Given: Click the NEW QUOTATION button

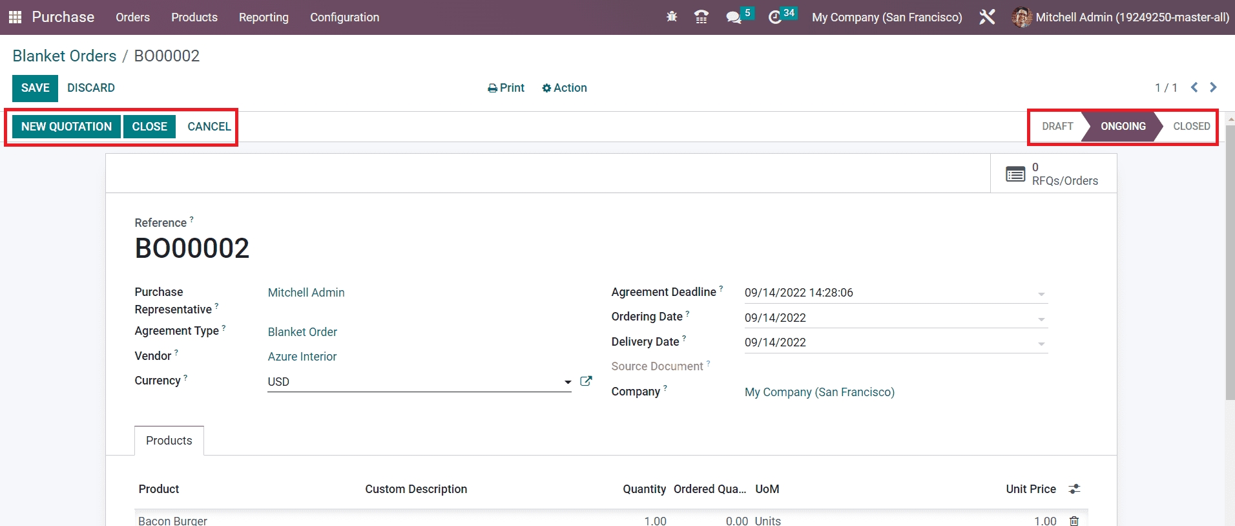Looking at the screenshot, I should (67, 127).
